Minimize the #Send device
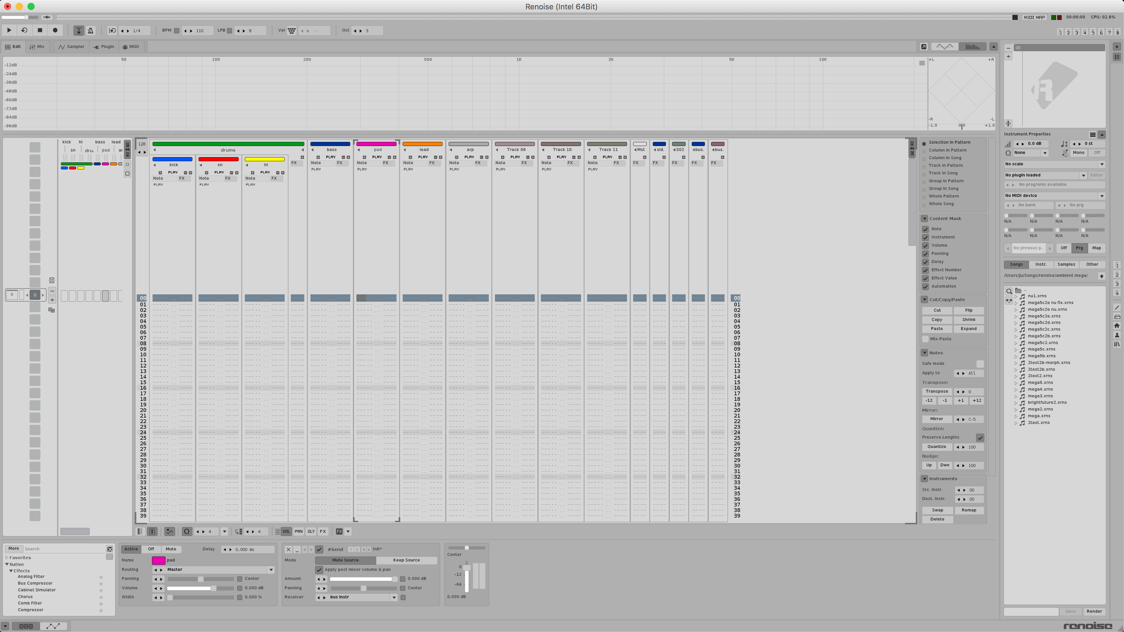 click(x=297, y=549)
